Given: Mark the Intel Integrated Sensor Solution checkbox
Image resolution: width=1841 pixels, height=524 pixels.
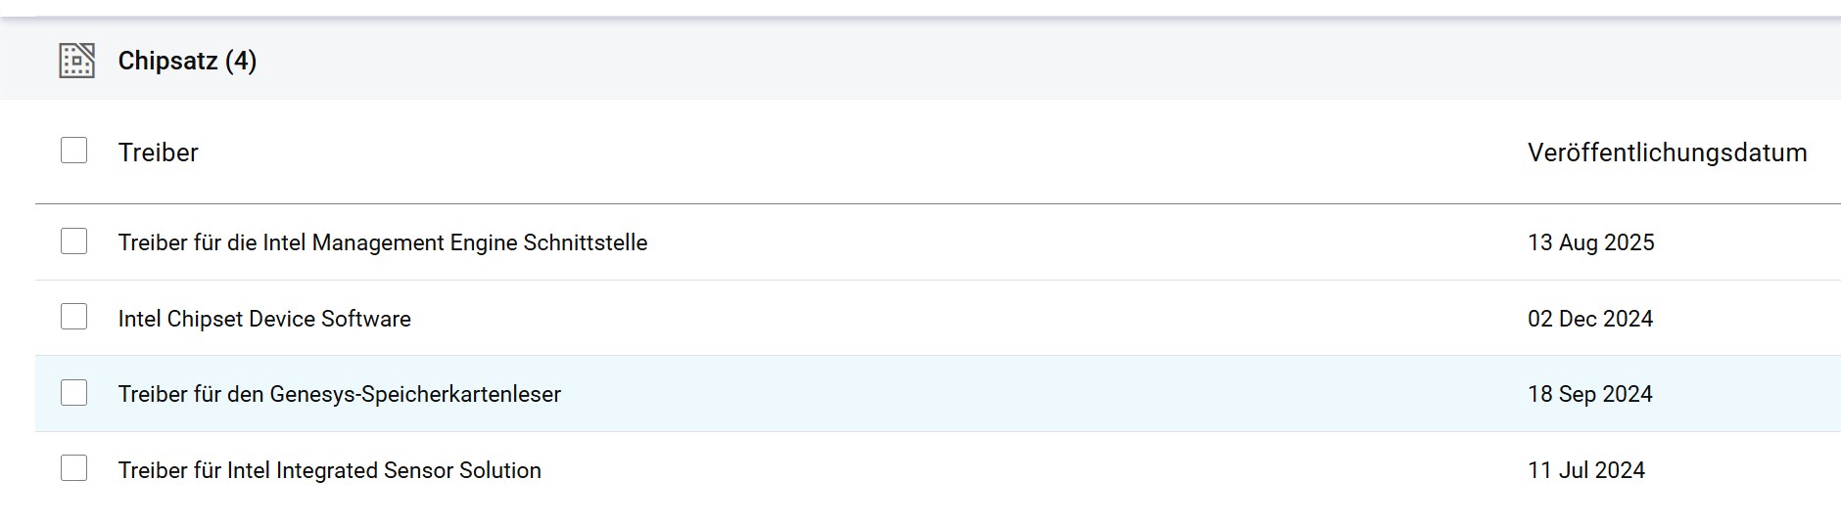Looking at the screenshot, I should pos(73,468).
